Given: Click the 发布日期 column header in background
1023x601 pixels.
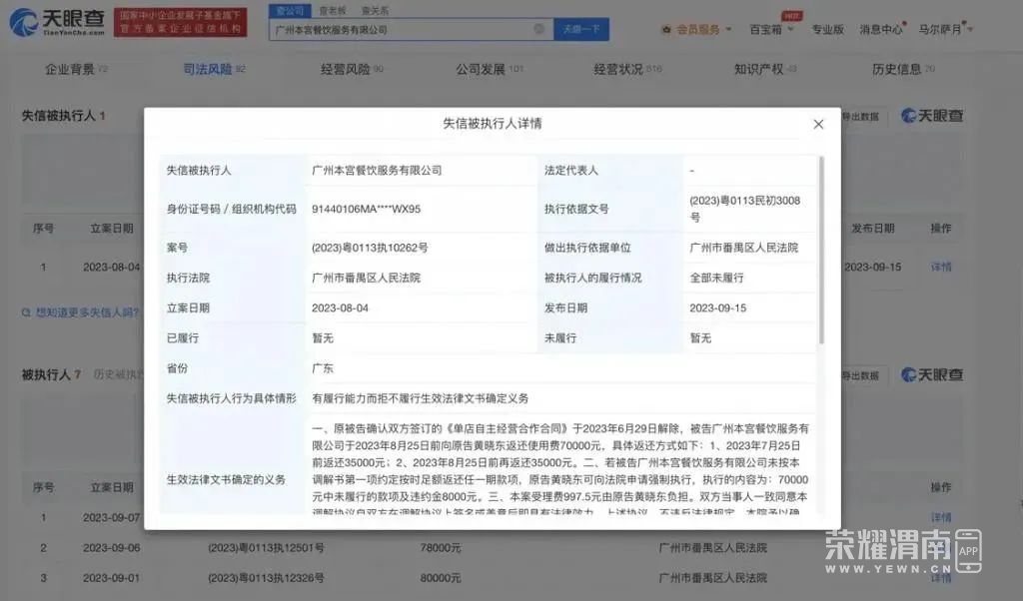Looking at the screenshot, I should point(873,229).
